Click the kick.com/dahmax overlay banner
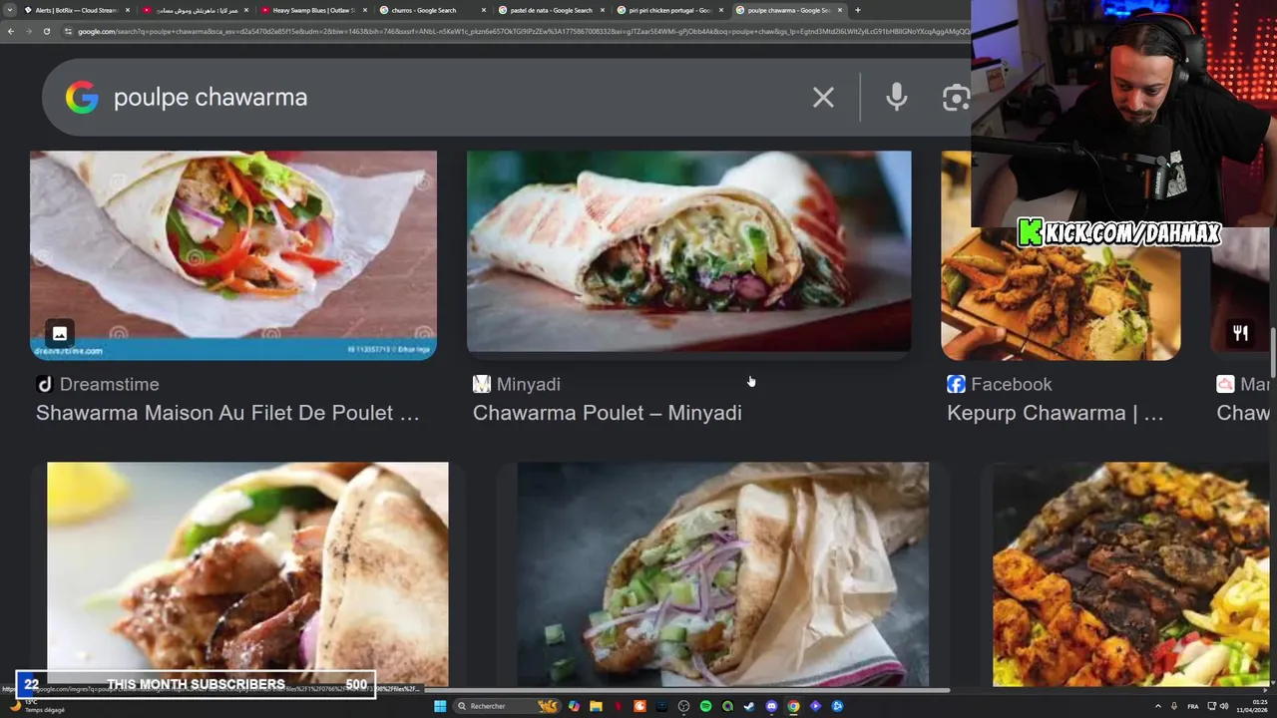 [x=1119, y=233]
